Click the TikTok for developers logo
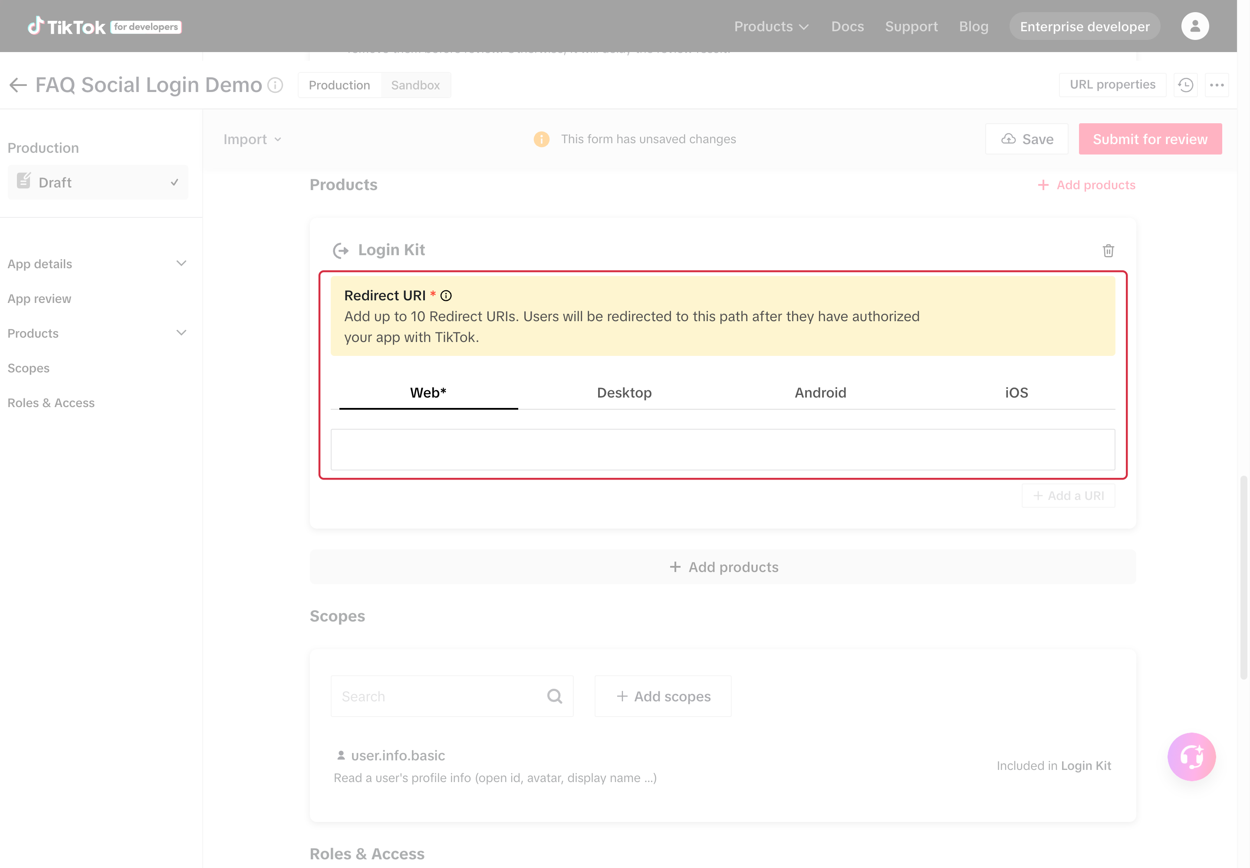This screenshot has height=868, width=1250. tap(105, 26)
